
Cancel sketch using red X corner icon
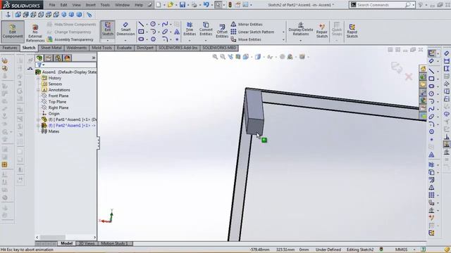point(409,77)
